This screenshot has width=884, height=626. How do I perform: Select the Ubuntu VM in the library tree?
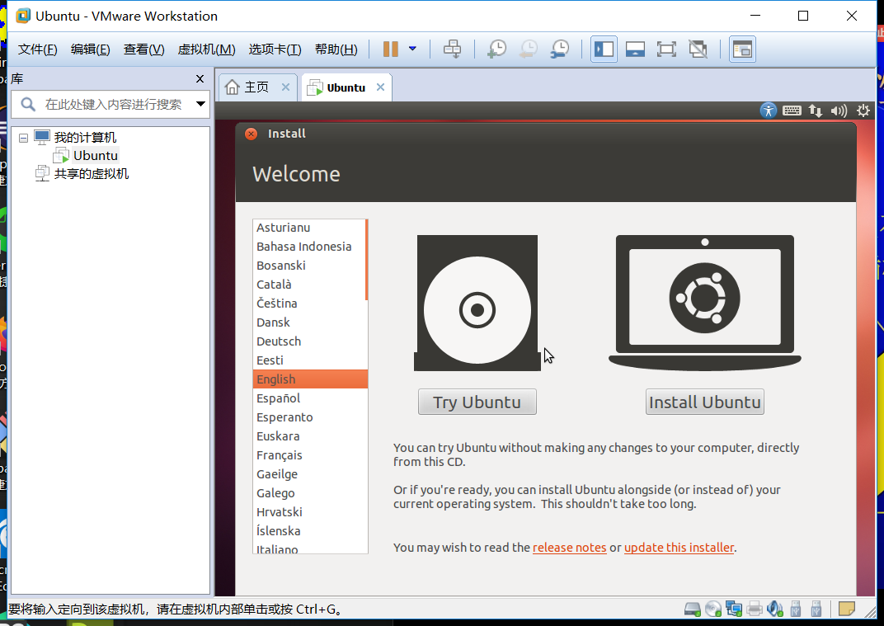[96, 156]
